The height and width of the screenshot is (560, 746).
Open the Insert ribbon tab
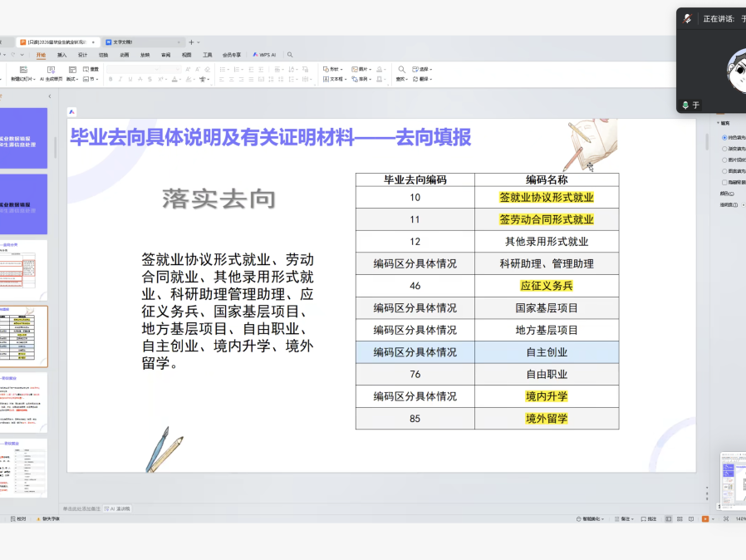[x=61, y=55]
